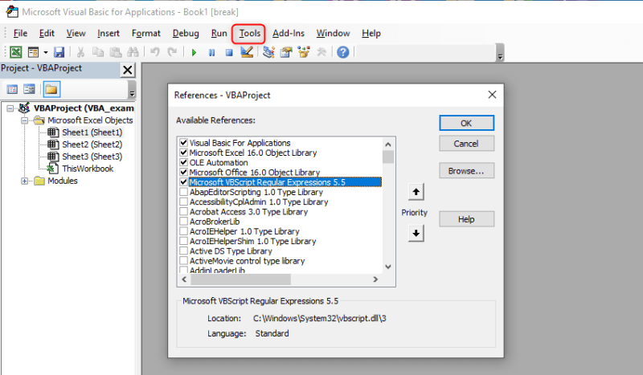Uncheck Visual Basic For Applications reference
643x375 pixels.
(x=184, y=143)
